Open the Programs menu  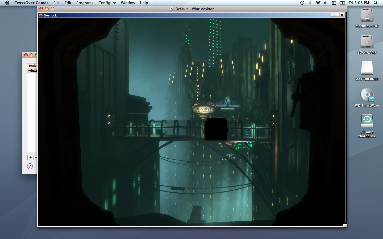click(85, 3)
